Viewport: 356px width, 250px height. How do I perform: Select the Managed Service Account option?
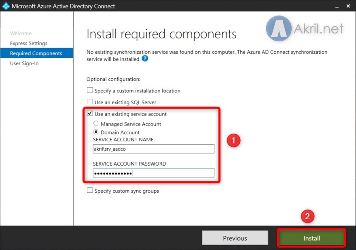point(96,123)
